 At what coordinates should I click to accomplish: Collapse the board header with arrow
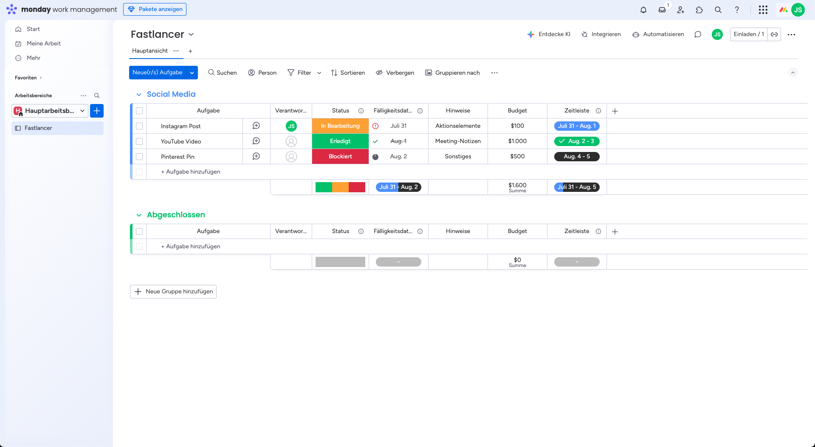(x=792, y=73)
